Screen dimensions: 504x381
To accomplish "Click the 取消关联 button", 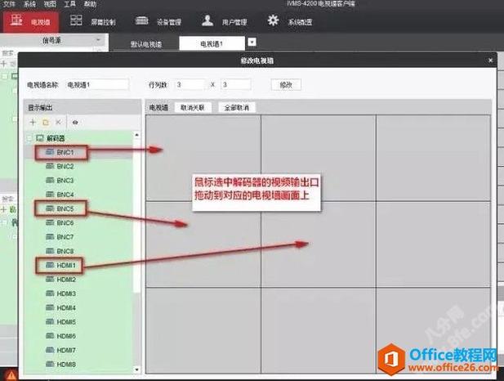I will [x=193, y=107].
